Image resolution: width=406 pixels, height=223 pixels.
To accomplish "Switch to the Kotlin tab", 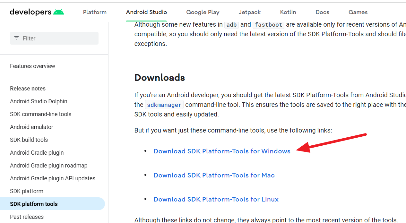I will click(x=288, y=12).
